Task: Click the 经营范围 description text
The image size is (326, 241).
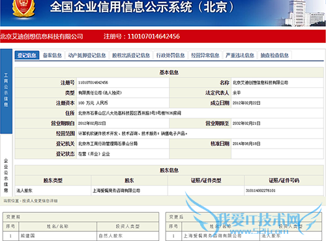Action: pyautogui.click(x=132, y=134)
